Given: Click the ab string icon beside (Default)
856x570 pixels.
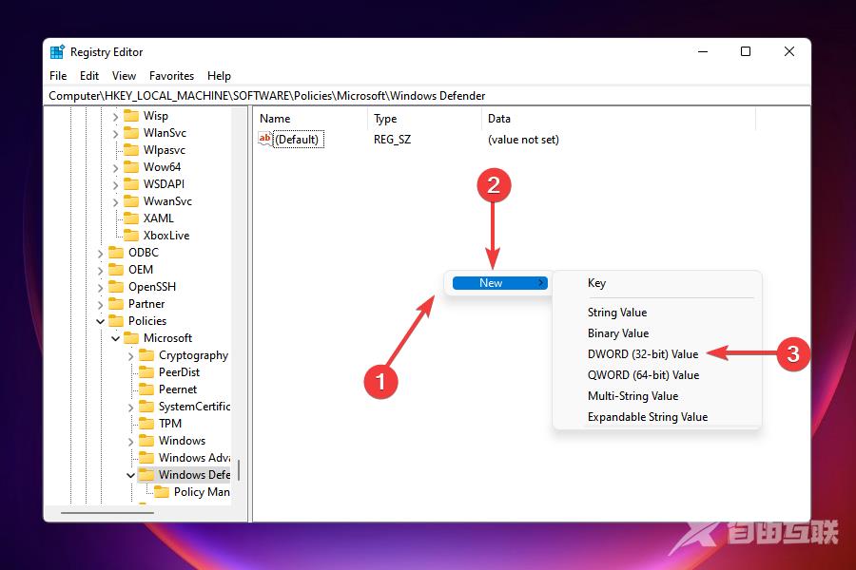Looking at the screenshot, I should click(x=264, y=139).
